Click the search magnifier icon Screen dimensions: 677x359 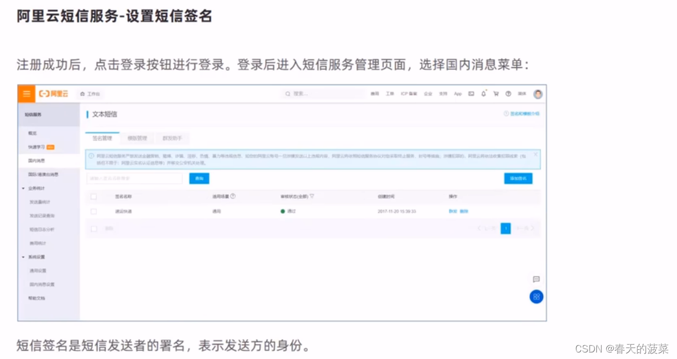pyautogui.click(x=288, y=94)
